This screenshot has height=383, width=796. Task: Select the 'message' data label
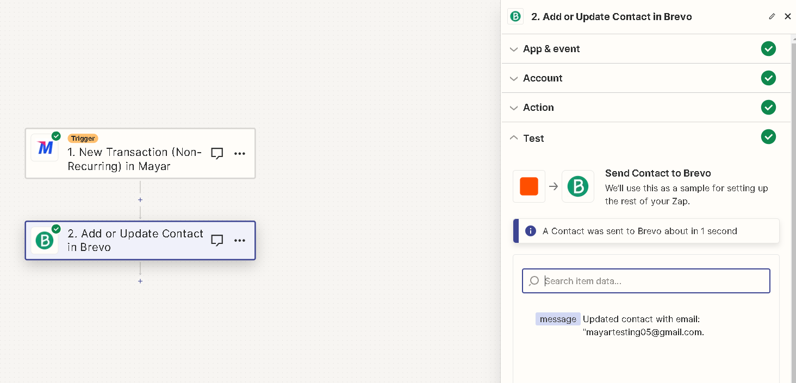(558, 319)
